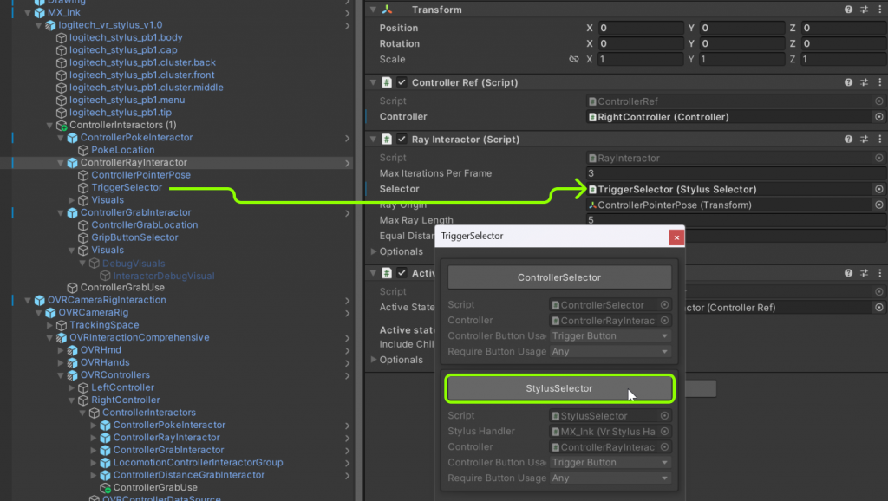Open prefab arrow on MX_Ink hierarchy row
The image size is (888, 501).
click(x=347, y=12)
